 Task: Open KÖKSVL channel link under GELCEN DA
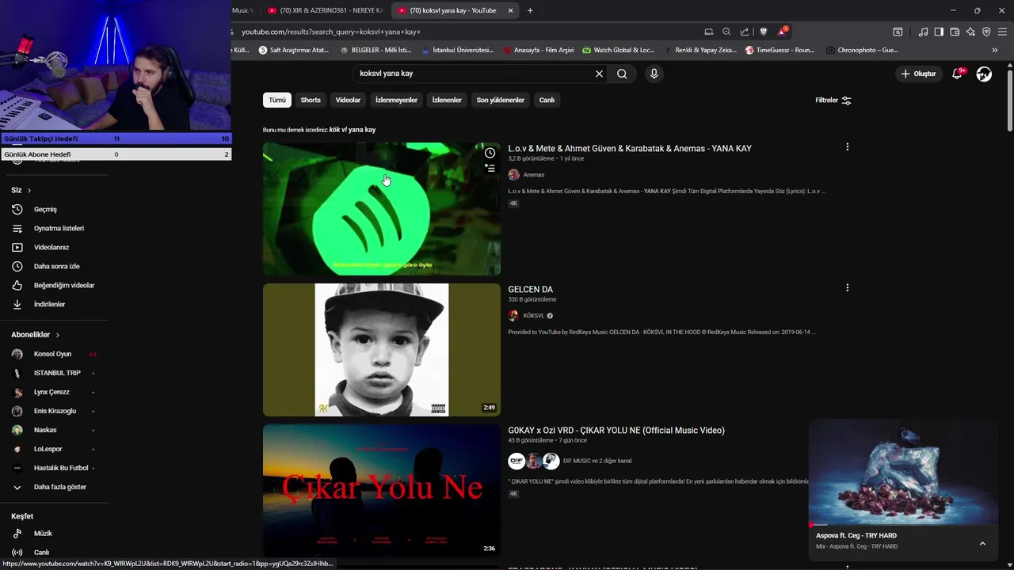click(x=533, y=316)
